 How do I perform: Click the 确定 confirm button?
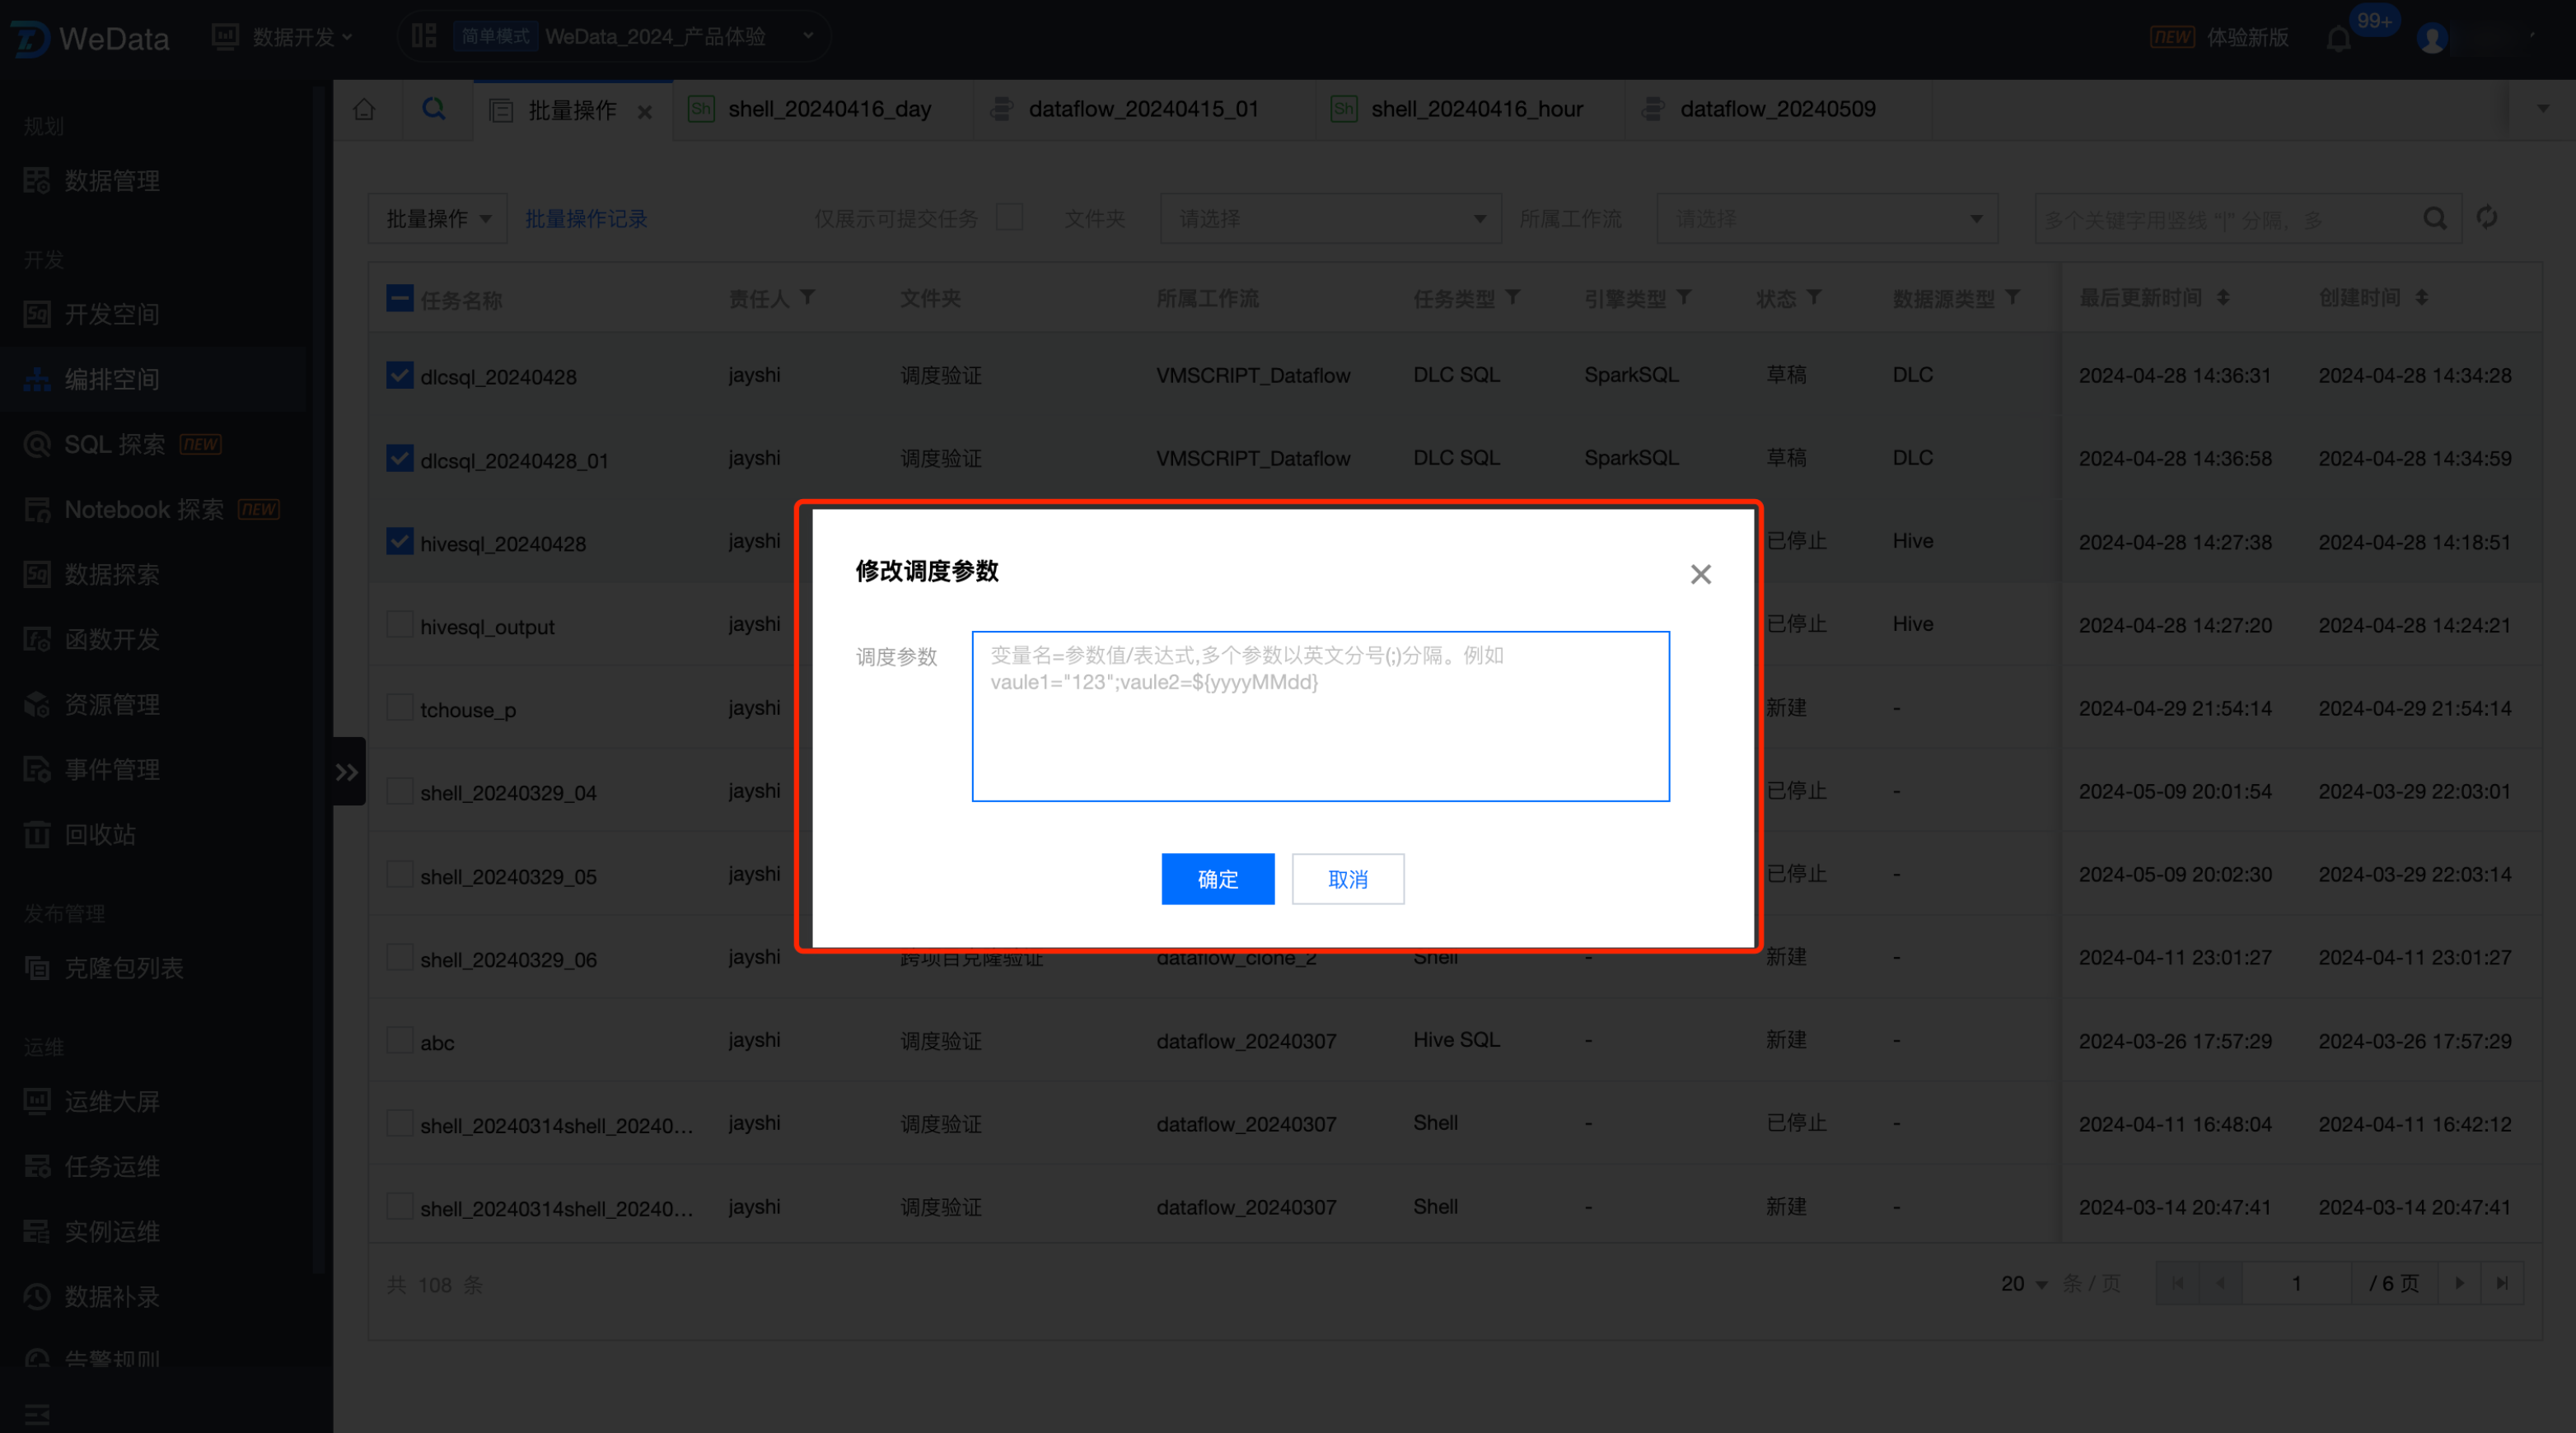coord(1217,879)
